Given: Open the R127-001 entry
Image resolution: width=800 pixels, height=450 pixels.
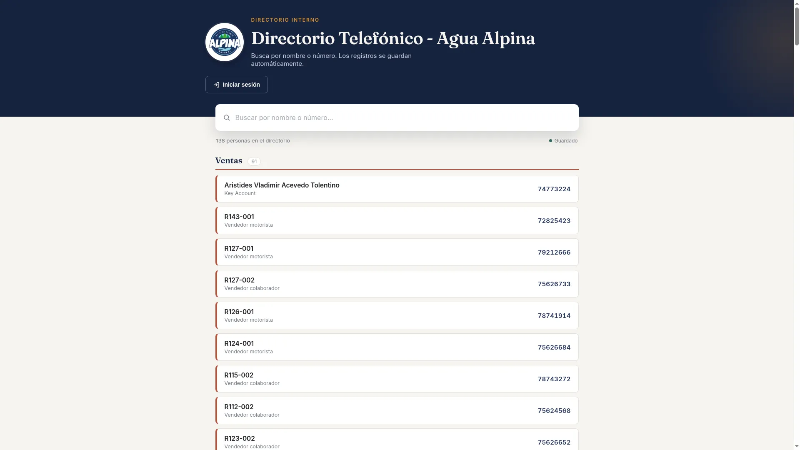Looking at the screenshot, I should click(397, 252).
